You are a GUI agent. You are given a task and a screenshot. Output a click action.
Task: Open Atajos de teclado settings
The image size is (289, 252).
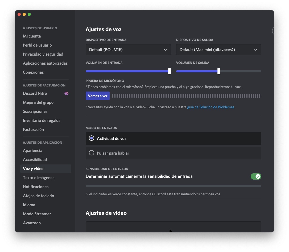[x=38, y=196]
